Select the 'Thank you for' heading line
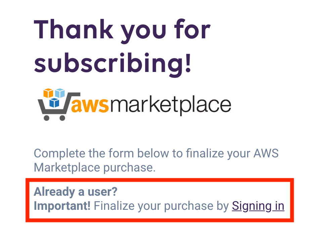This screenshot has height=229, width=326. [x=122, y=30]
